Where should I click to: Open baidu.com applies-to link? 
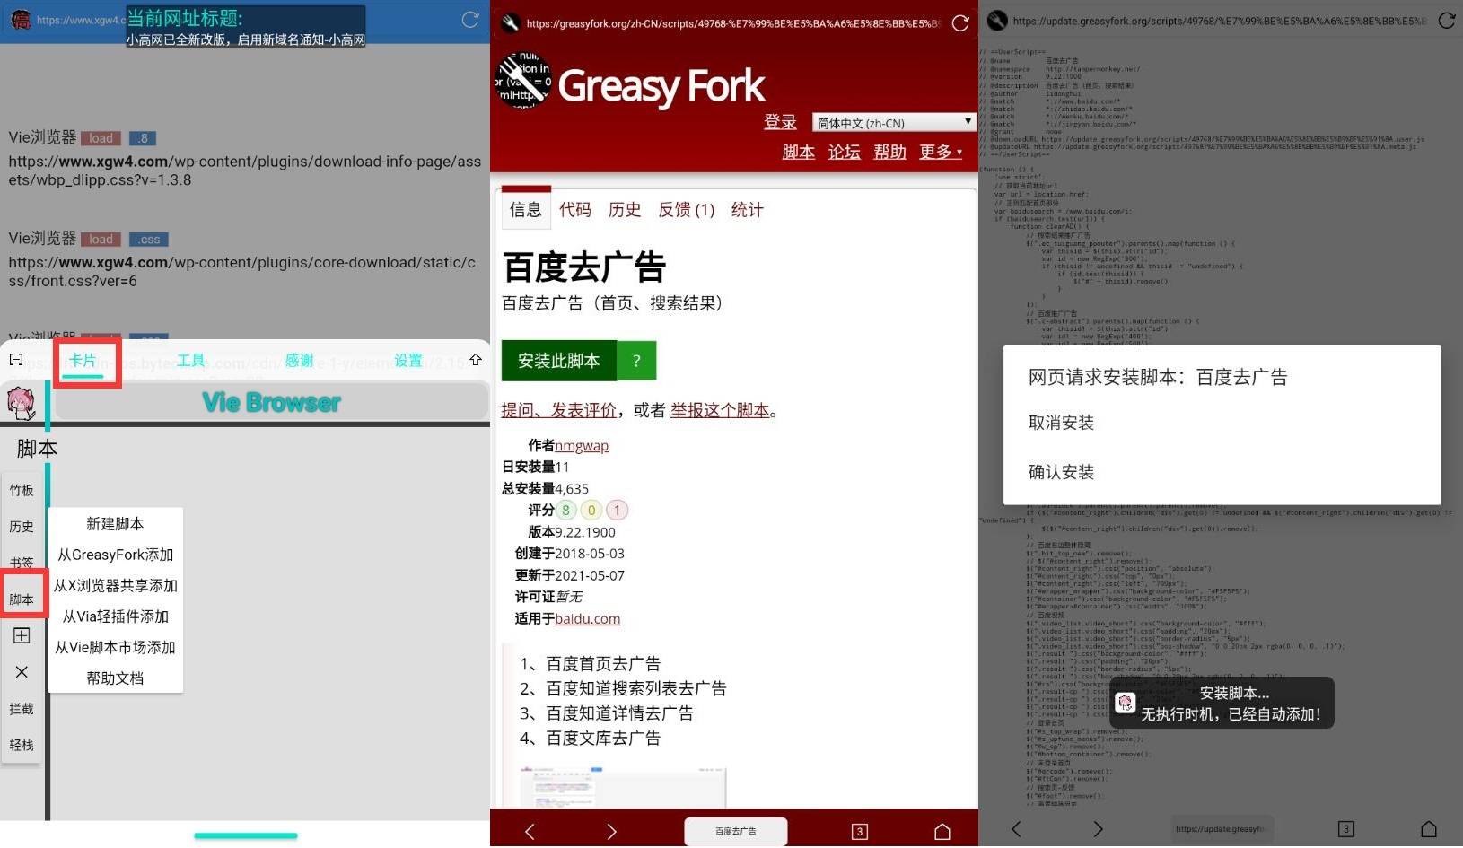588,618
